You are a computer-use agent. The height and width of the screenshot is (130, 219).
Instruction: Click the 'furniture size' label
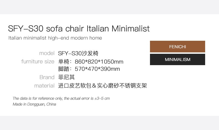(x=38, y=62)
